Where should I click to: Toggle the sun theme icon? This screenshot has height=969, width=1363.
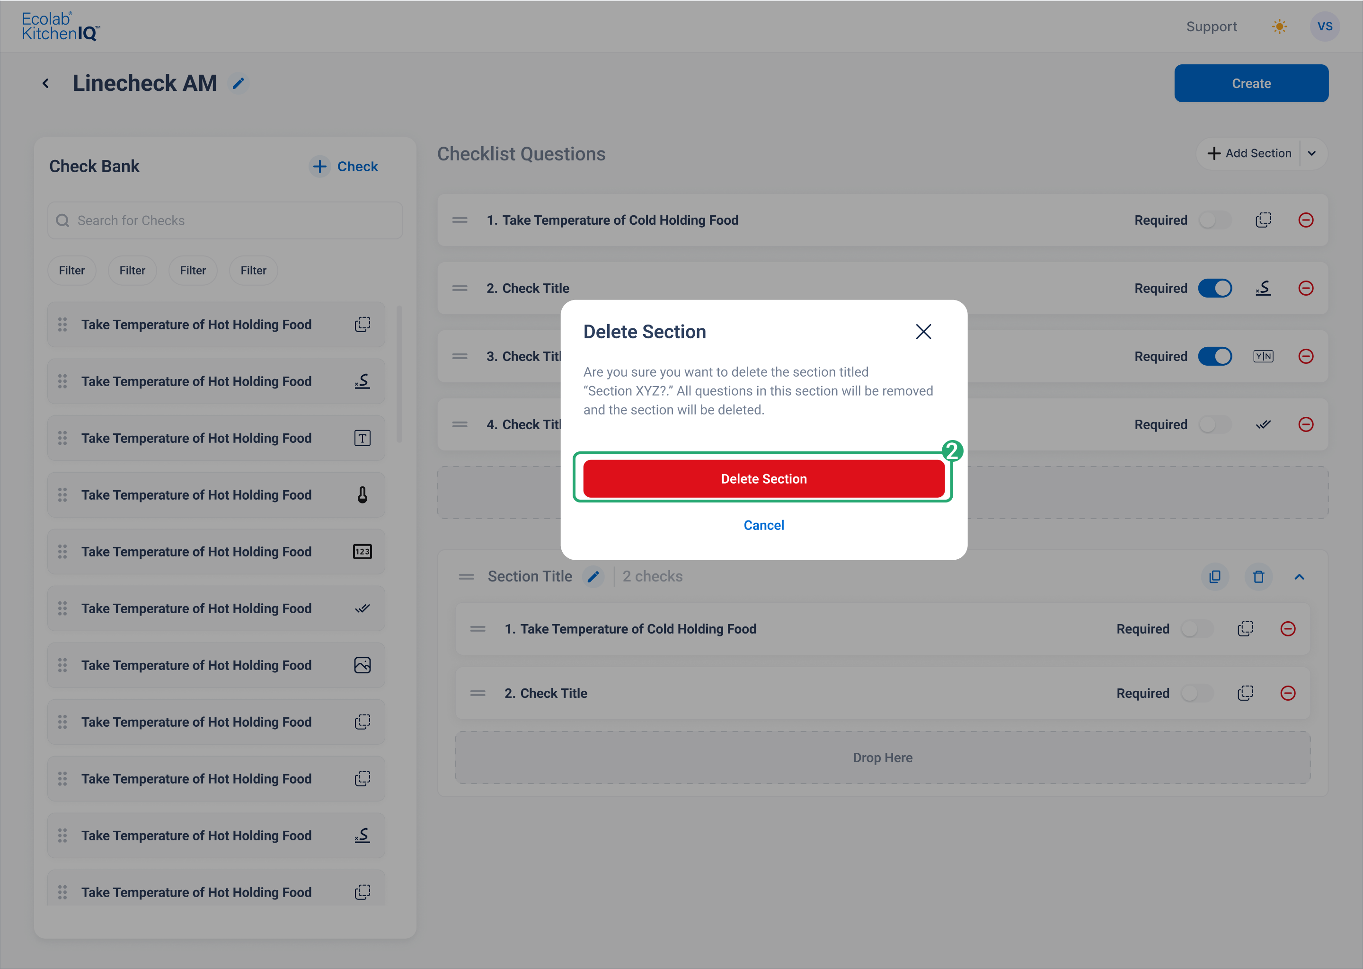pos(1279,26)
